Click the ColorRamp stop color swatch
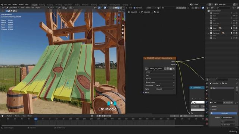239x134 pixels. (x=198, y=110)
